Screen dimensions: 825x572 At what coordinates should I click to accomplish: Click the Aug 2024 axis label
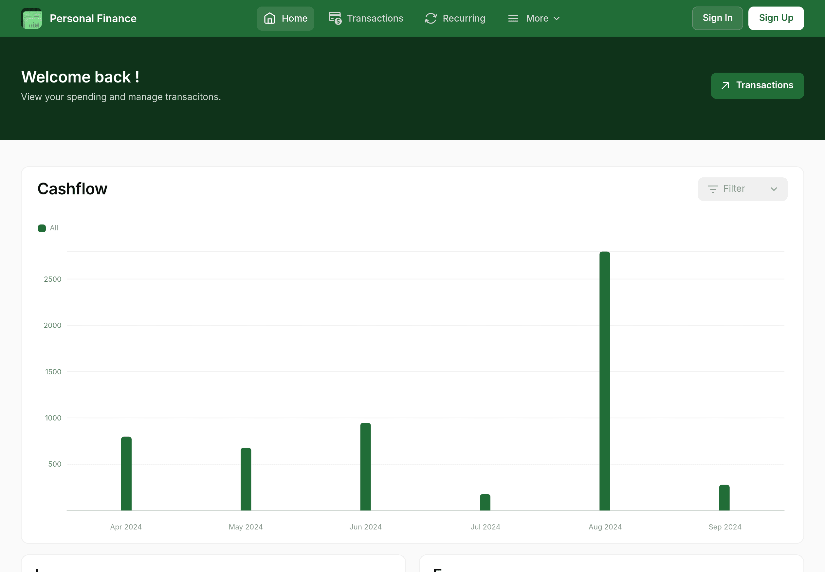(x=605, y=527)
